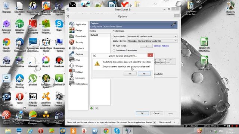Open the MegaFon Modem desktop shortcut
The image size is (239, 134).
click(x=20, y=26)
